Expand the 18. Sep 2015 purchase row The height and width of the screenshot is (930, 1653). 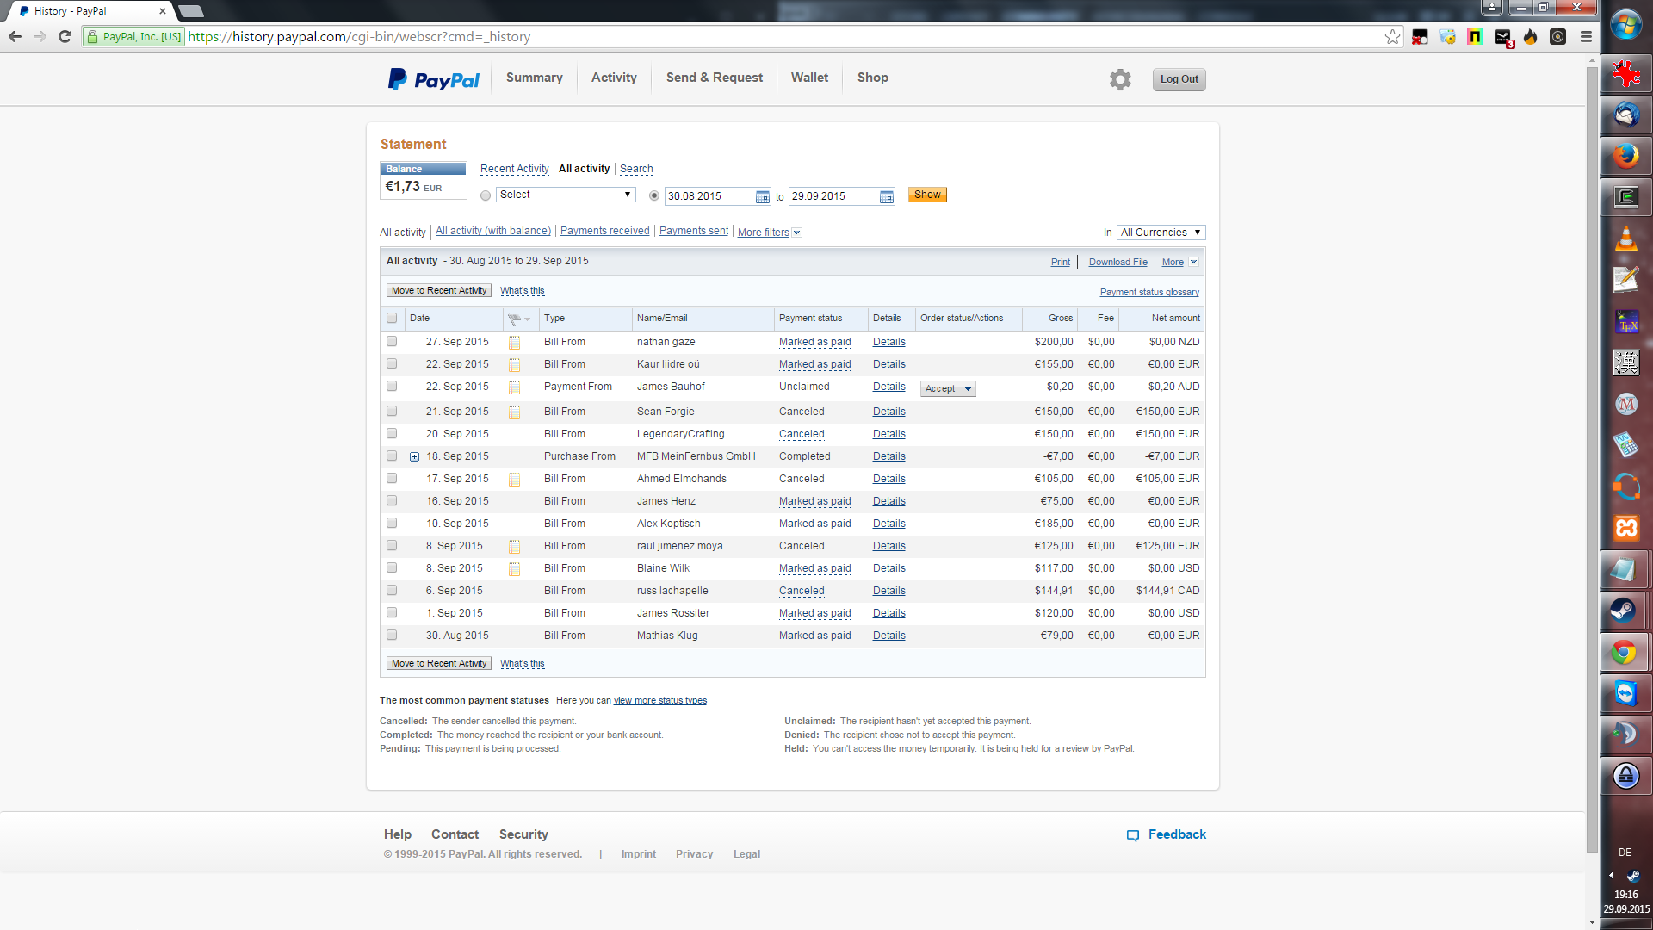coord(414,457)
